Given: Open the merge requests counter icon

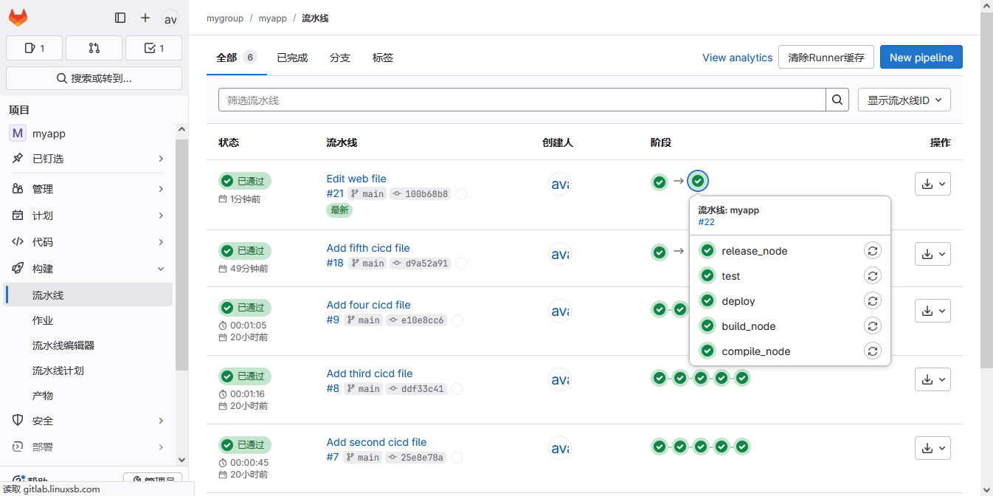Looking at the screenshot, I should [x=94, y=48].
